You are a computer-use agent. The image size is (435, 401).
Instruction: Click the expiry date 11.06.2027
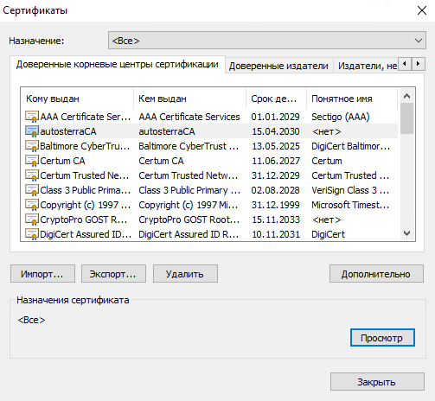(276, 161)
